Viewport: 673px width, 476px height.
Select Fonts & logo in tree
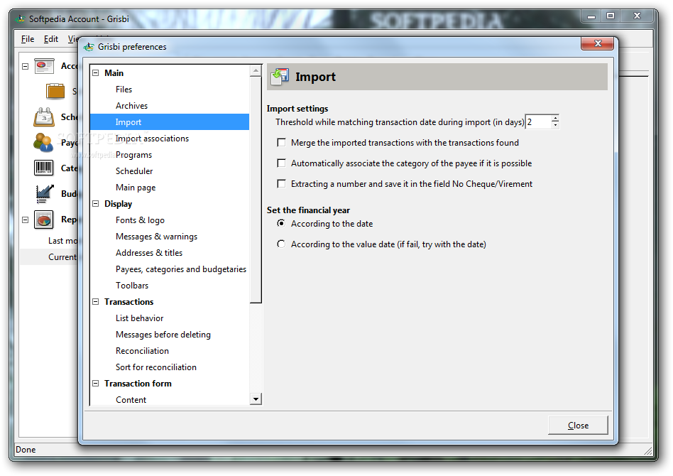(141, 220)
